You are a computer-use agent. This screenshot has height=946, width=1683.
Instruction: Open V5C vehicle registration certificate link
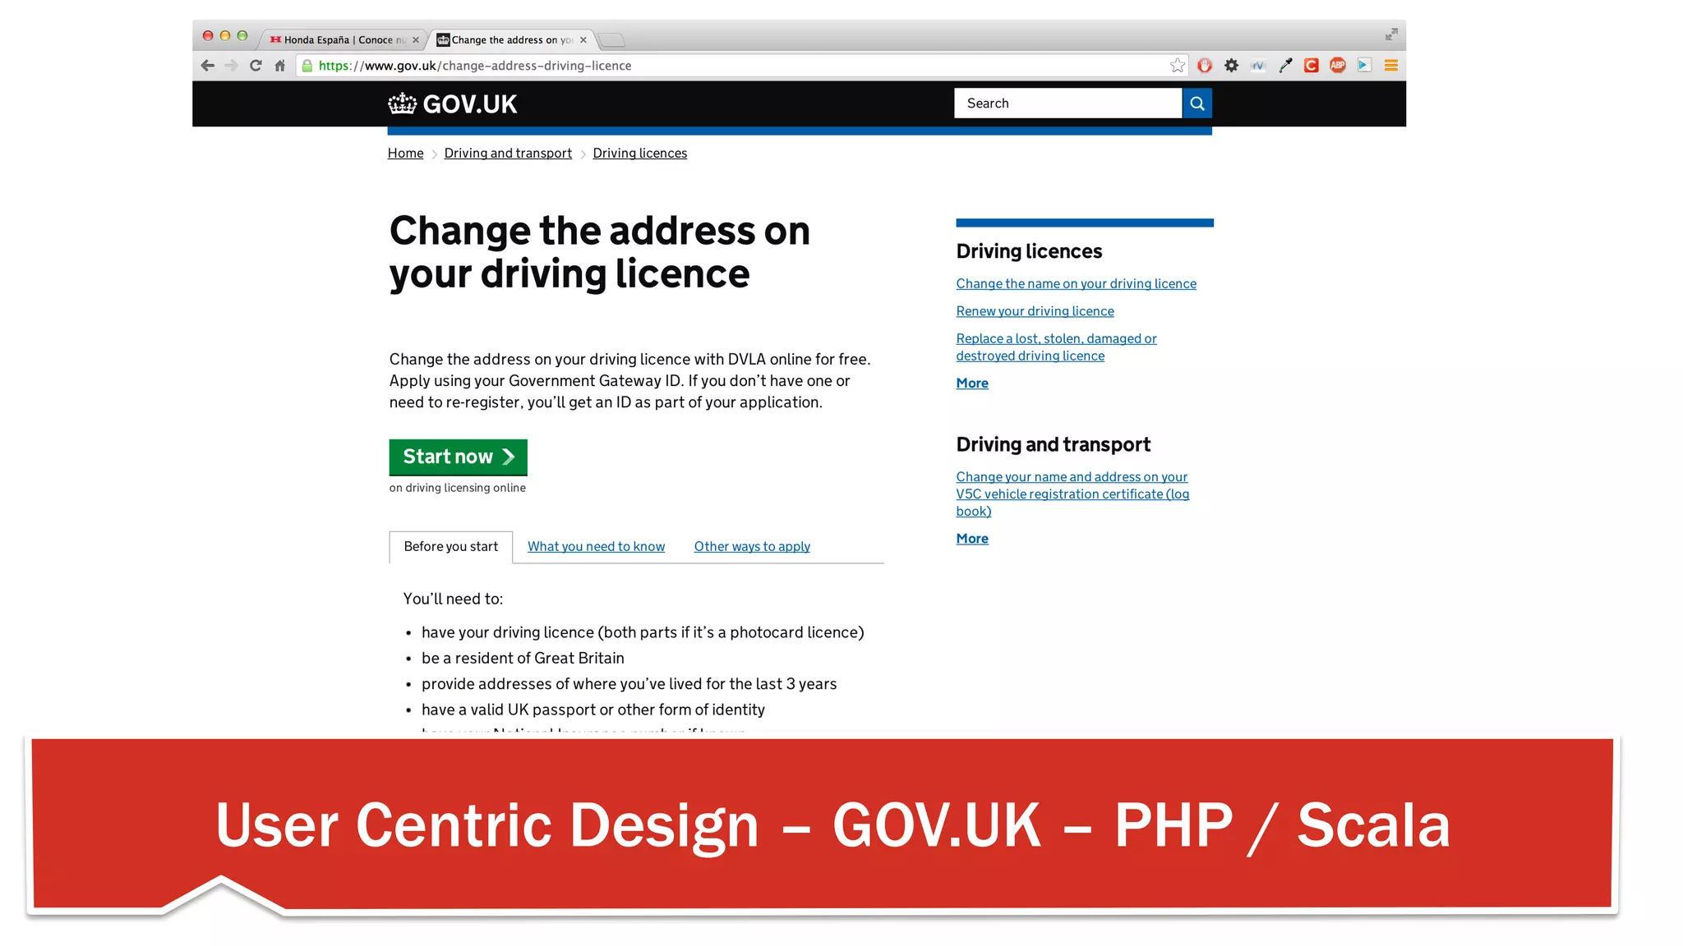(x=1072, y=494)
